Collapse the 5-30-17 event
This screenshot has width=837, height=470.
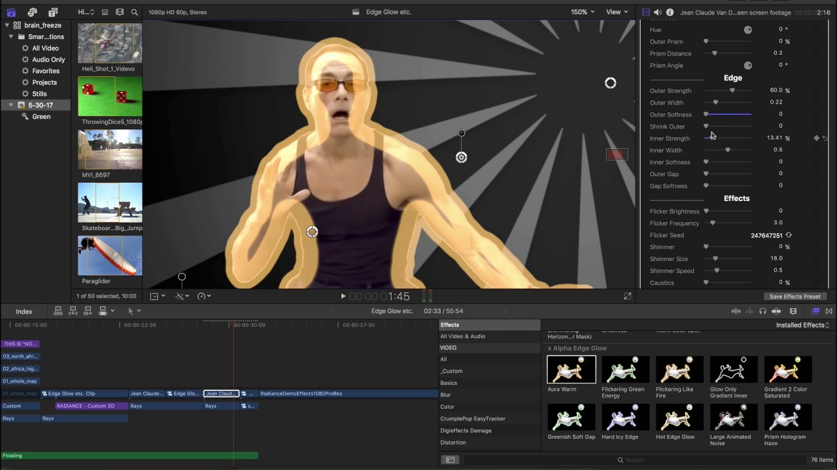pos(11,105)
